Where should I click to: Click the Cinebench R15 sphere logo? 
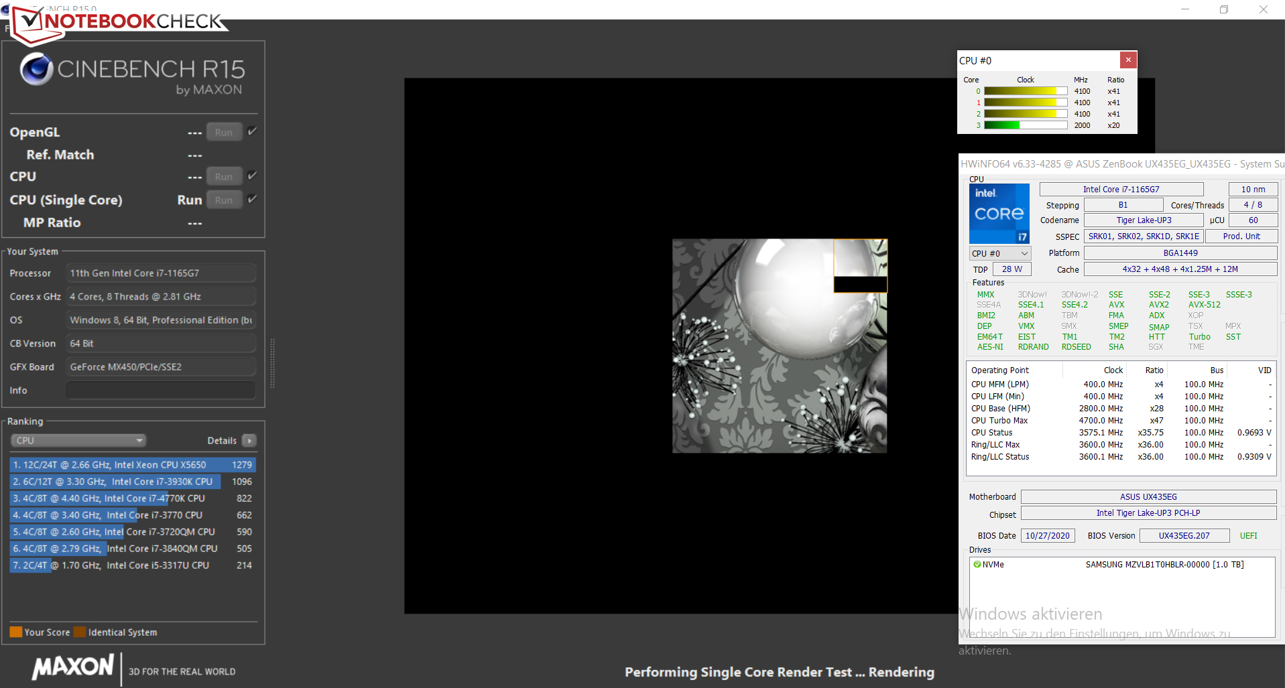coord(36,69)
